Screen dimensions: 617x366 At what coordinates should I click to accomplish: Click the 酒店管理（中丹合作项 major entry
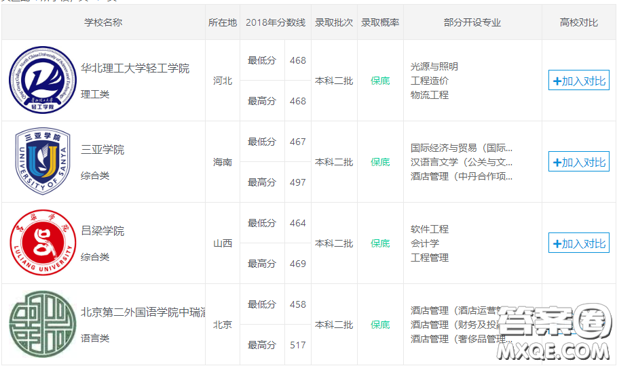tap(461, 176)
